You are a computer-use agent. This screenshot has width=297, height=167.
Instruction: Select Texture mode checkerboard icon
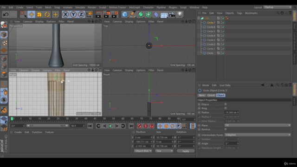(4, 43)
